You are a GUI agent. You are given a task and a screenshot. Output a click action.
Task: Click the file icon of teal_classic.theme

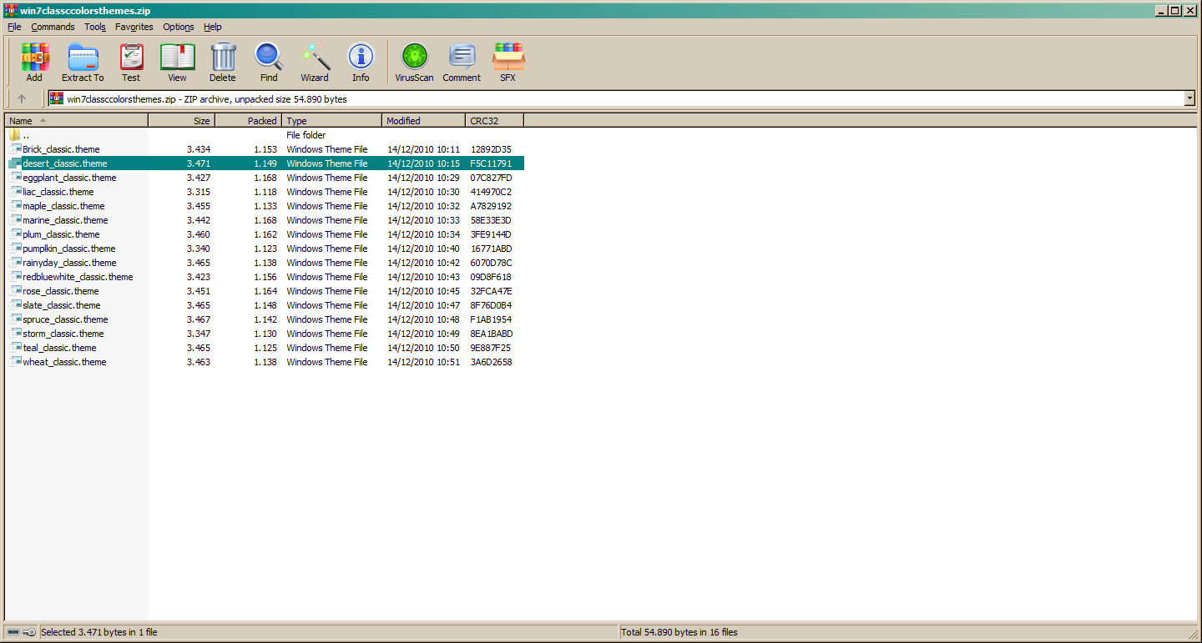15,348
